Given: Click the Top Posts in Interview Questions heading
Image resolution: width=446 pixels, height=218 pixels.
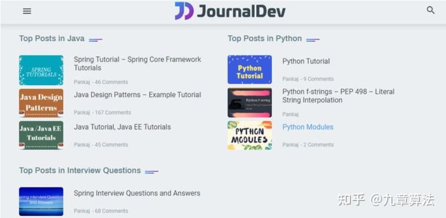Looking at the screenshot, I should pyautogui.click(x=80, y=171).
